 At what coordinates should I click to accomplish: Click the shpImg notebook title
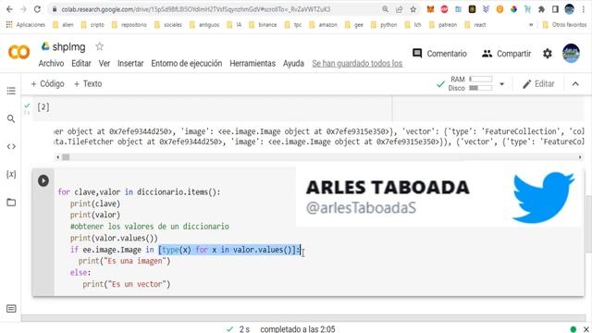[x=68, y=47]
